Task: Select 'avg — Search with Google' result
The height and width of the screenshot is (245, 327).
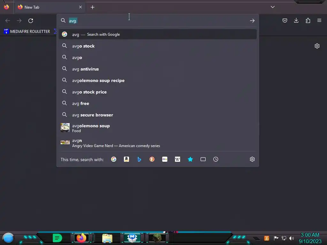Action: coord(158,34)
